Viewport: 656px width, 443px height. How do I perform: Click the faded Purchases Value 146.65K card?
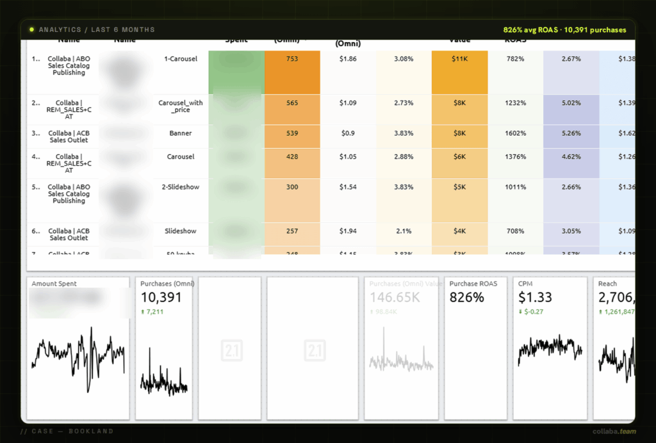tap(401, 348)
